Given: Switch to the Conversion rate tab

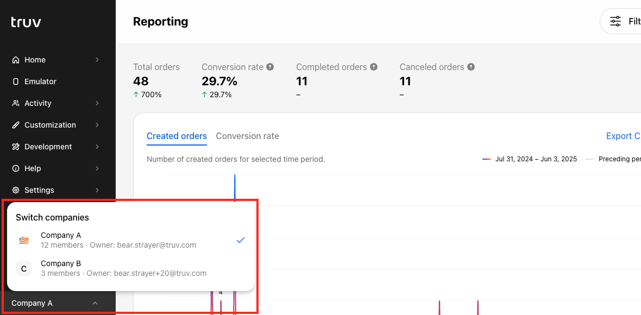Looking at the screenshot, I should pos(247,136).
